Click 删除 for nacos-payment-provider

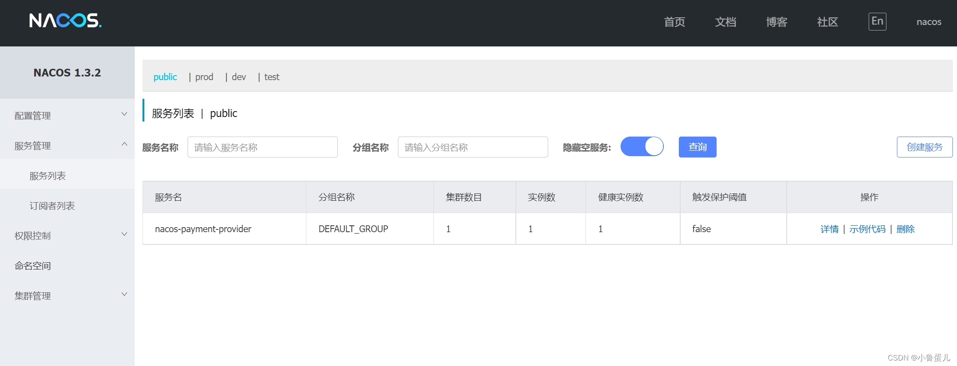(906, 229)
